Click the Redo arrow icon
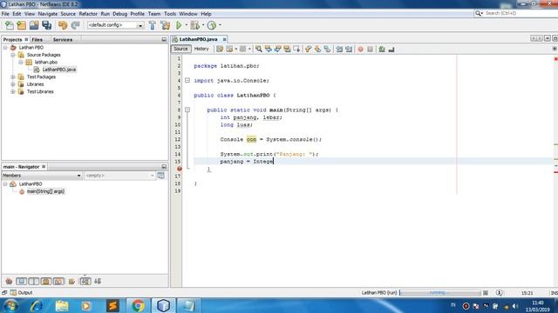The image size is (558, 313). tap(75, 25)
